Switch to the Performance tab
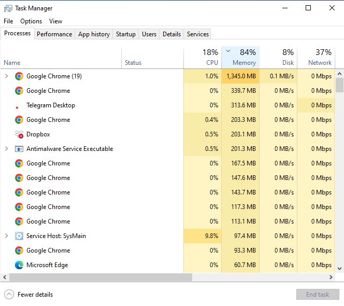Viewport: 344px width, 306px height. coord(54,34)
